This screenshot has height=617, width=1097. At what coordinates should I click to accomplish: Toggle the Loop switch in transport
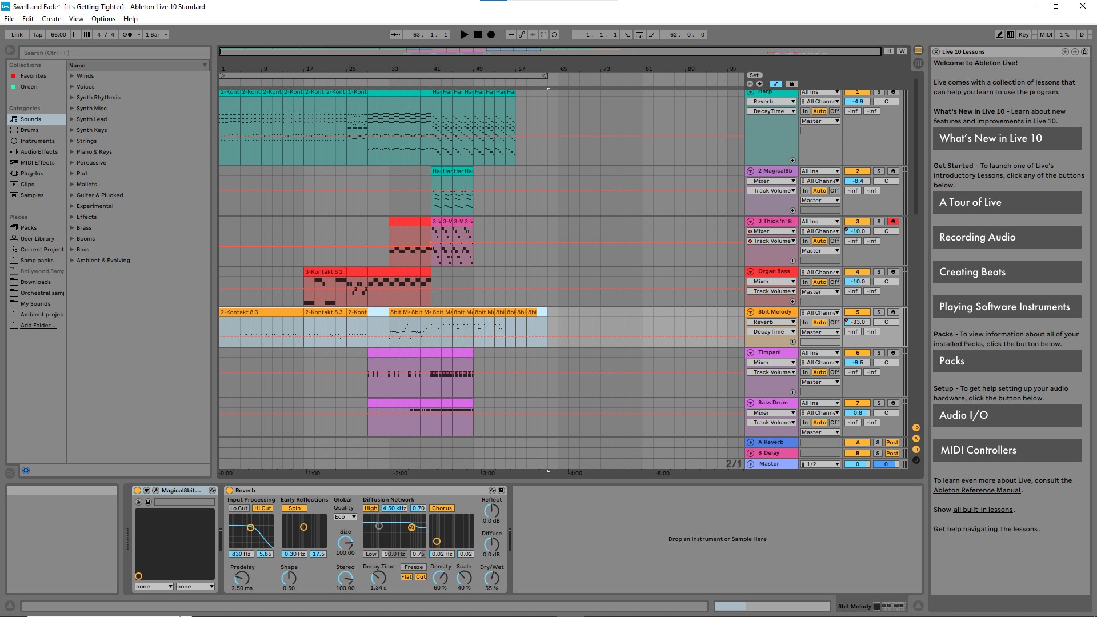(639, 34)
